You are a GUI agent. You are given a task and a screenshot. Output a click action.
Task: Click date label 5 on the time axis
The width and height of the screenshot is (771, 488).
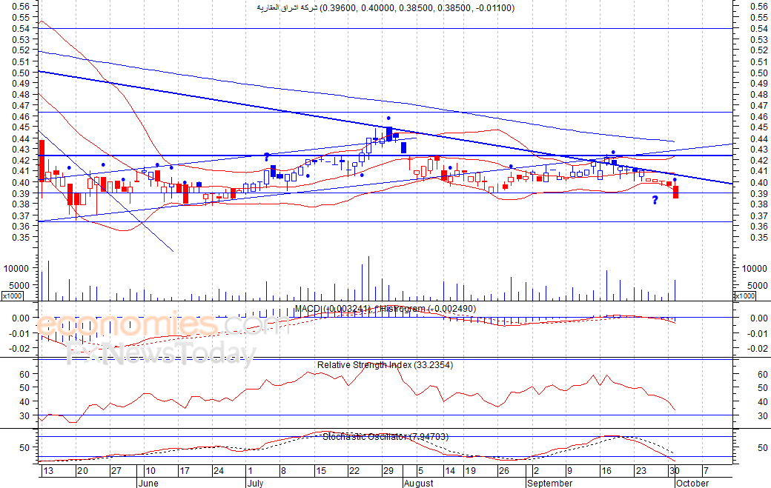[x=420, y=471]
